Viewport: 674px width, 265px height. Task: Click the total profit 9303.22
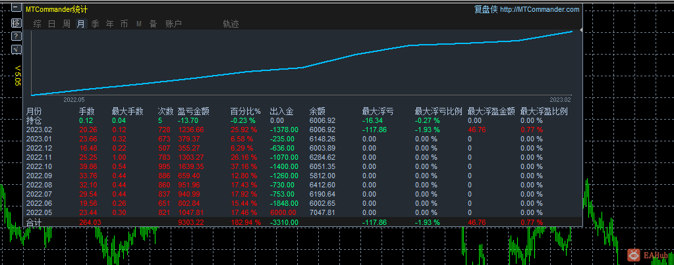[190, 222]
